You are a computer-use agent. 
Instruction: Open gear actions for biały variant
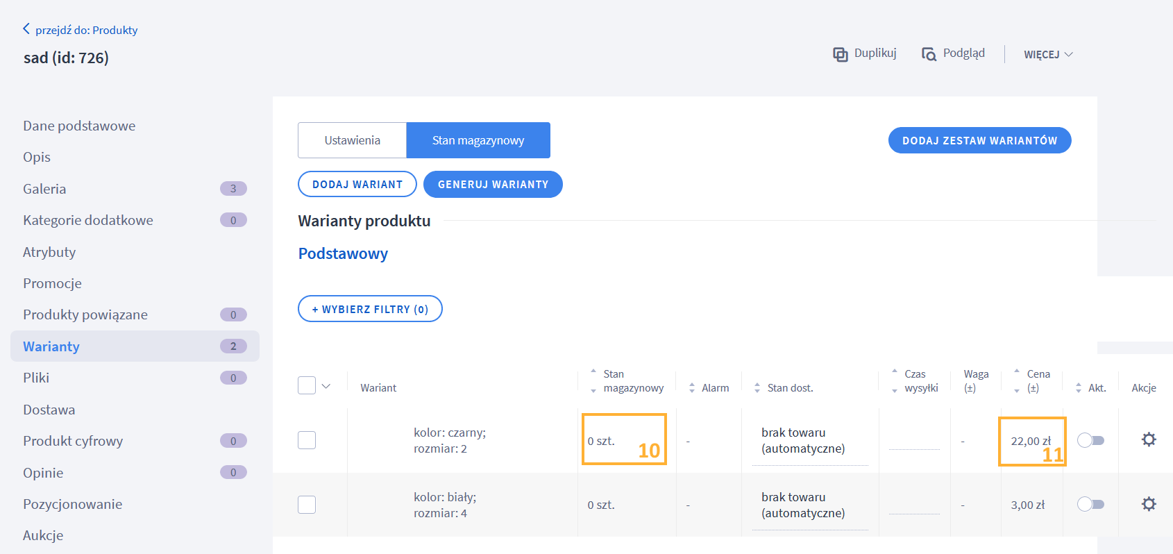click(x=1149, y=504)
